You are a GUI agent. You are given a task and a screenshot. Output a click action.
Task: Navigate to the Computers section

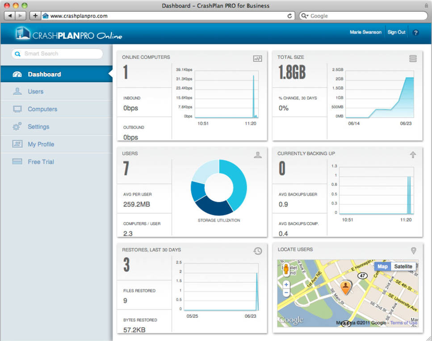42,109
